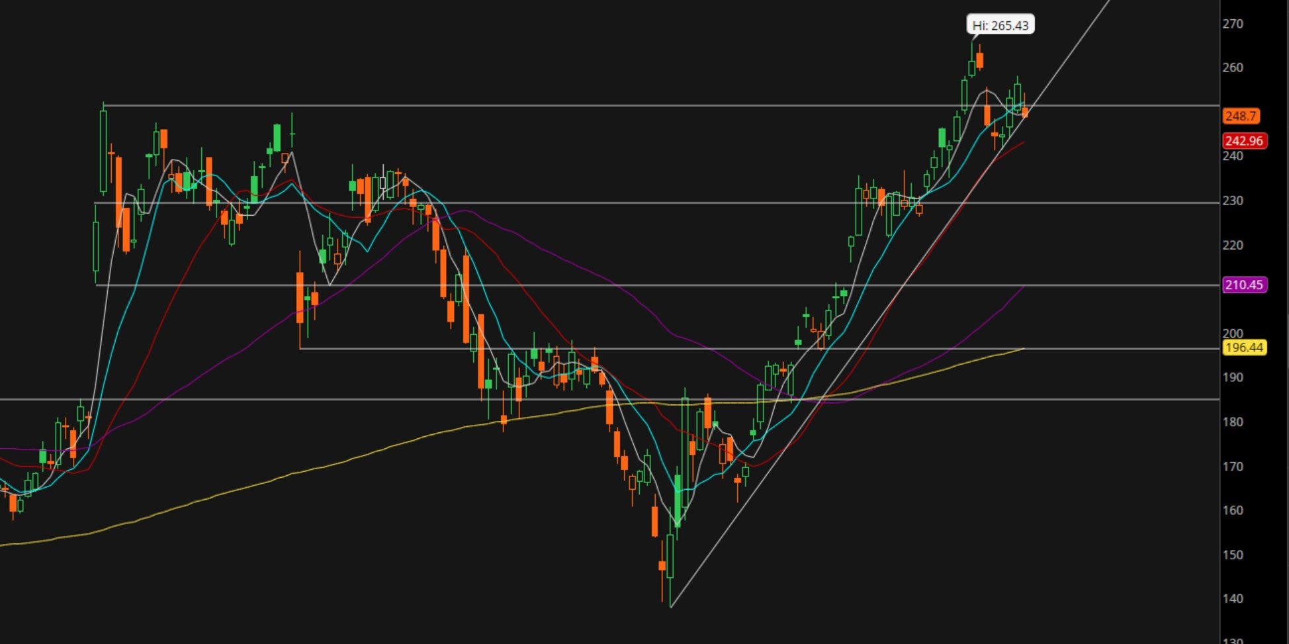Click the 240 price axis label
This screenshot has width=1289, height=644.
tap(1233, 156)
